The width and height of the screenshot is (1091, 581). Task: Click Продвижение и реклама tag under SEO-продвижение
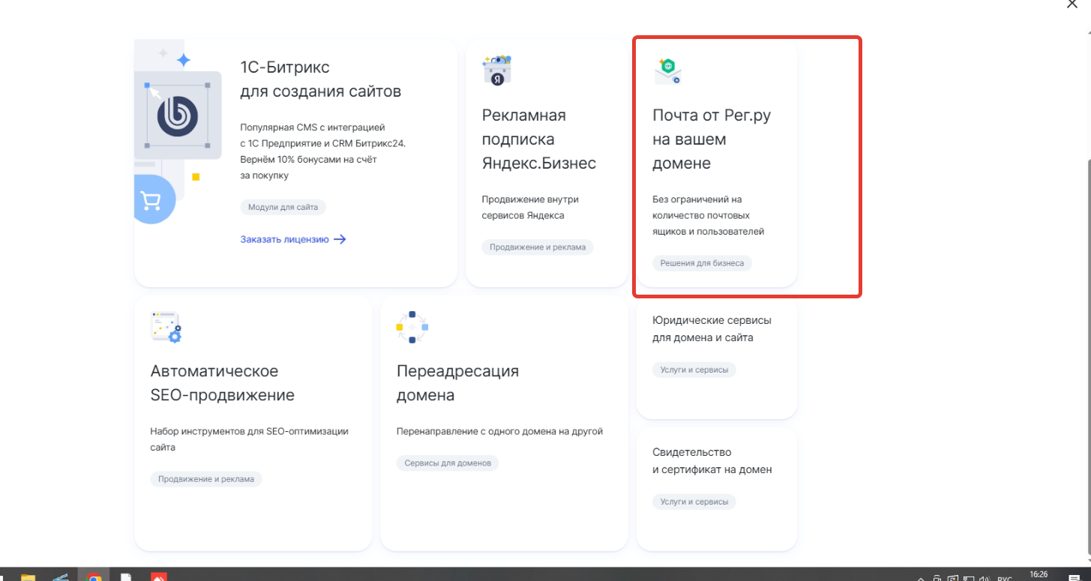pyautogui.click(x=206, y=479)
